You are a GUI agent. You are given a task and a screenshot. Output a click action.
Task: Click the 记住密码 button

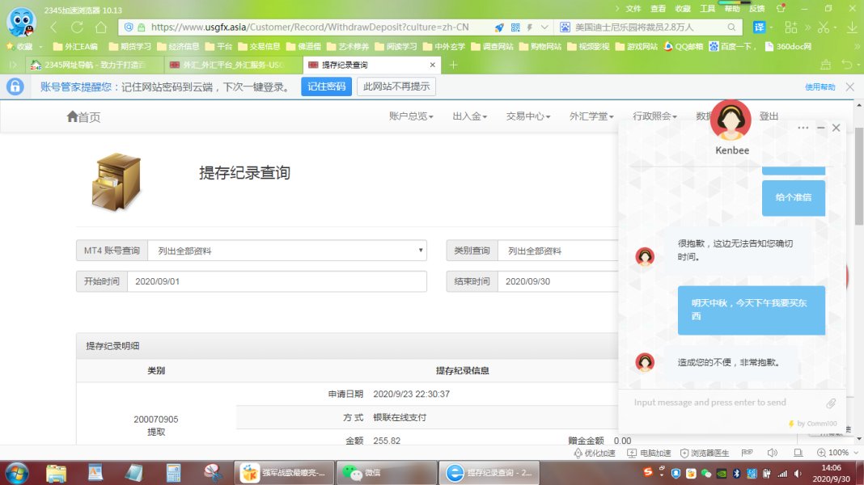click(326, 86)
